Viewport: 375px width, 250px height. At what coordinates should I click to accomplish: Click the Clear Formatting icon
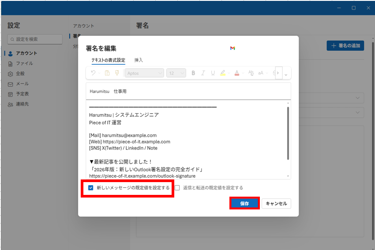pos(251,73)
